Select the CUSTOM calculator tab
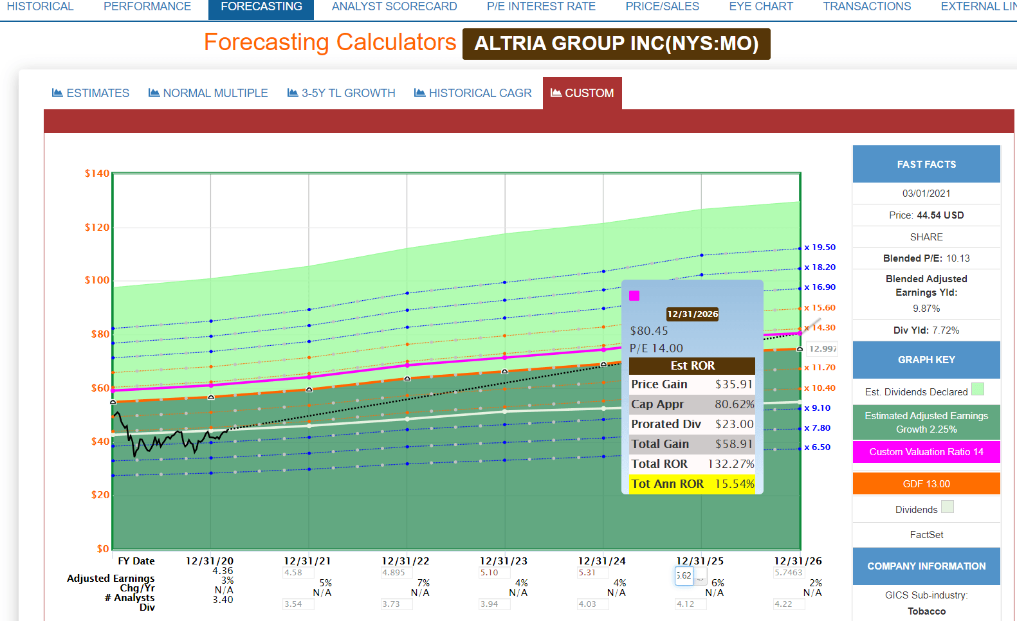The image size is (1017, 621). point(582,93)
